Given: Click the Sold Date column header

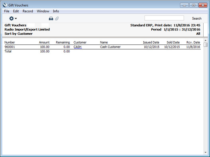Looking at the screenshot, I should (173, 42).
